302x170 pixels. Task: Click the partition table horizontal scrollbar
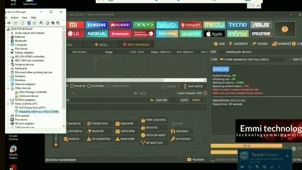coord(136,80)
